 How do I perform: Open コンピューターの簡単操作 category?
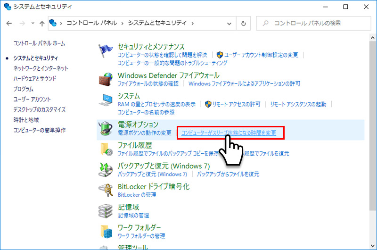[x=40, y=130]
